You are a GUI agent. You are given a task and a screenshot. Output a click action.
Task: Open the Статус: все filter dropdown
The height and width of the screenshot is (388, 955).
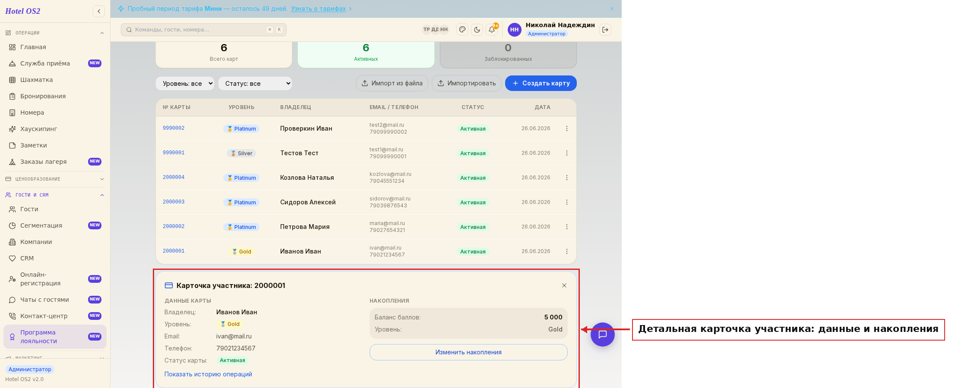point(255,84)
